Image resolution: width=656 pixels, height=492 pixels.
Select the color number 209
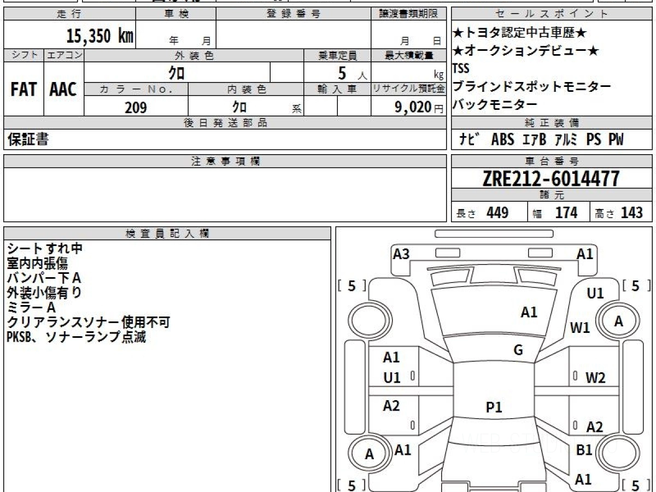click(136, 108)
